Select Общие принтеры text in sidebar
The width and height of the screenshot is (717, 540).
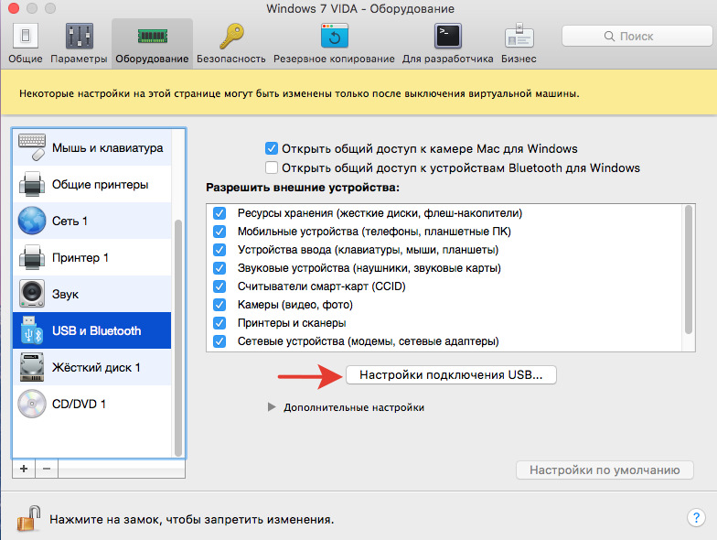pos(101,185)
